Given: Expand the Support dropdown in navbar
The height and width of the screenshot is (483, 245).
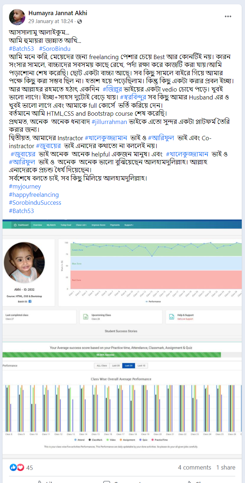Looking at the screenshot, I should coord(129,225).
